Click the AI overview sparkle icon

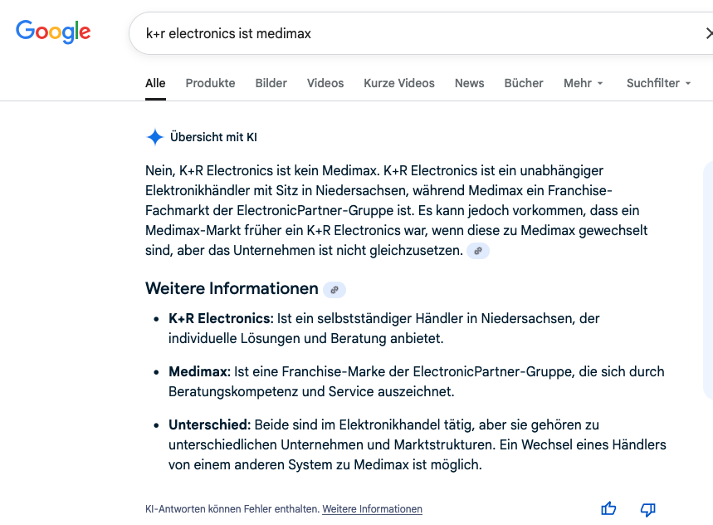(154, 137)
